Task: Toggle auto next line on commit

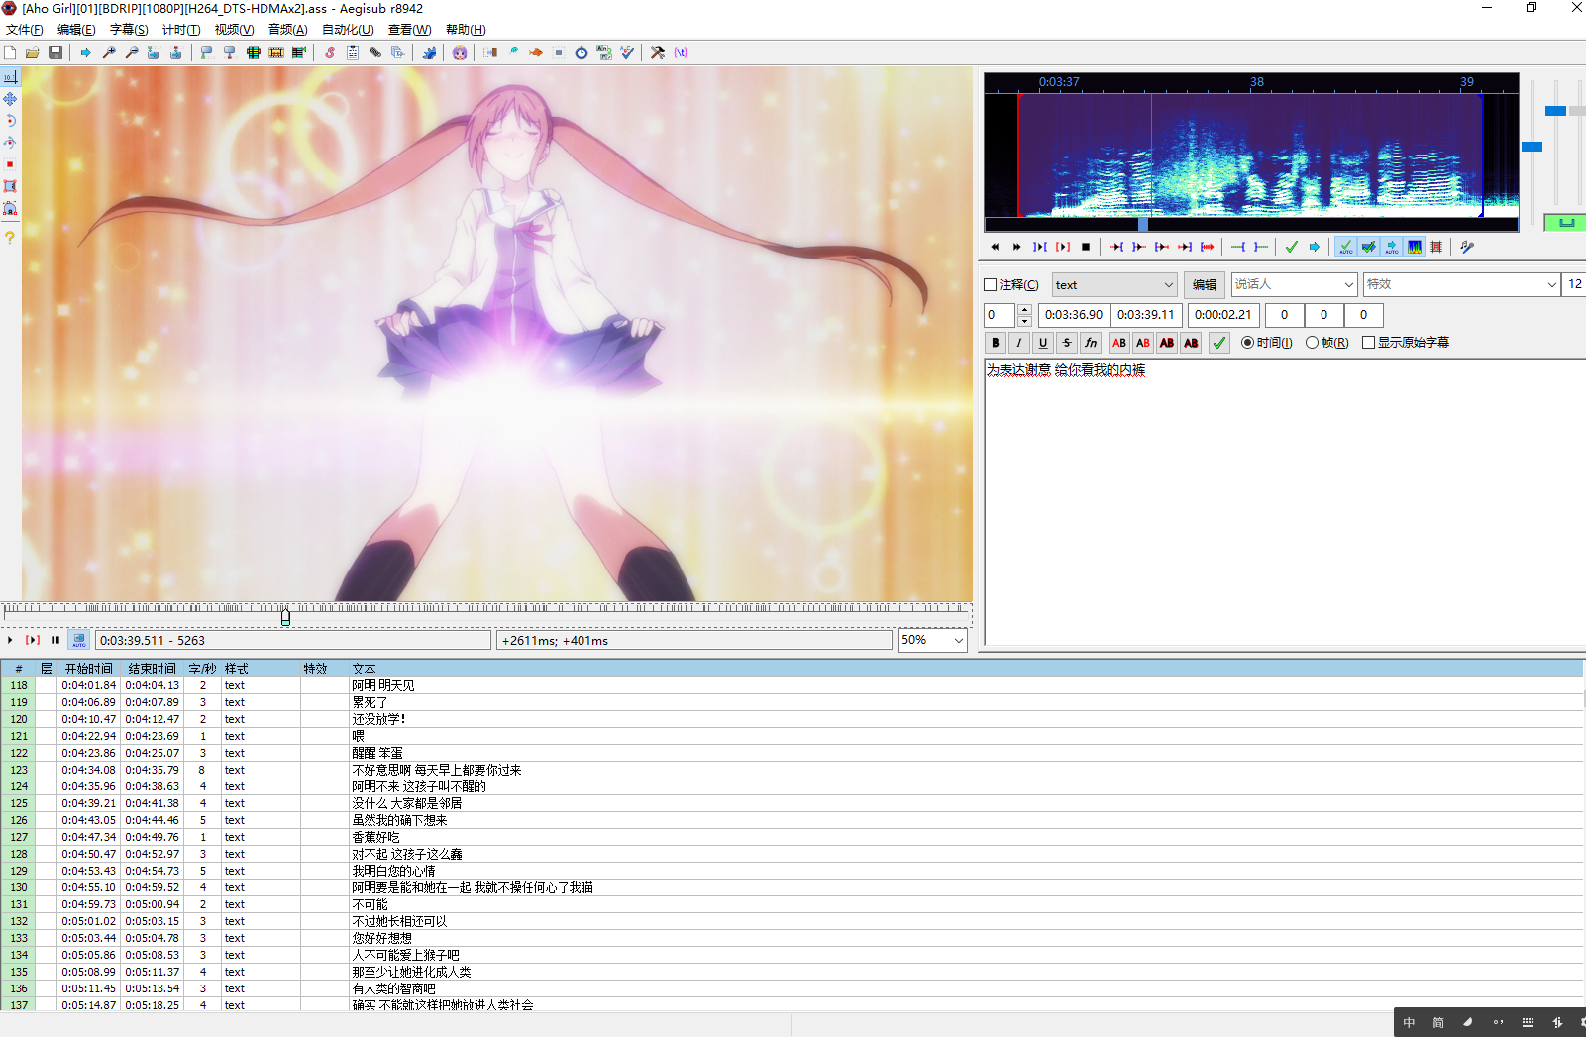Action: (x=1369, y=247)
